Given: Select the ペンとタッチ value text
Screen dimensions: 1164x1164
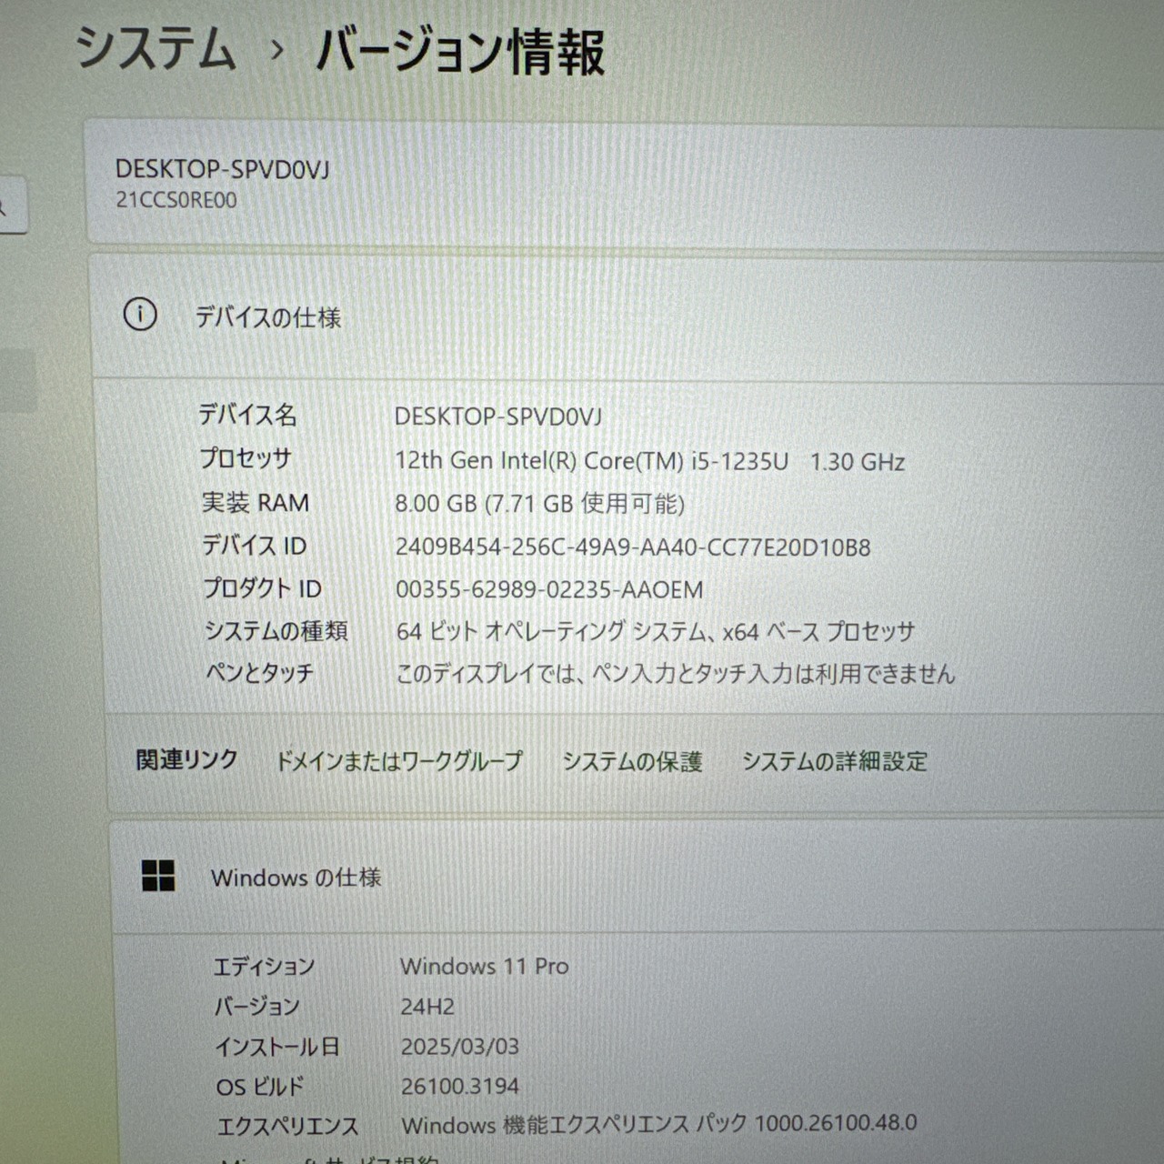Looking at the screenshot, I should pos(676,674).
